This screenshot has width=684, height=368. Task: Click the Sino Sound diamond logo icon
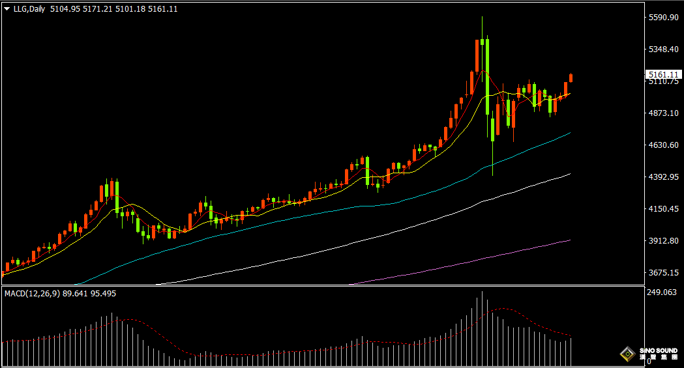(627, 355)
